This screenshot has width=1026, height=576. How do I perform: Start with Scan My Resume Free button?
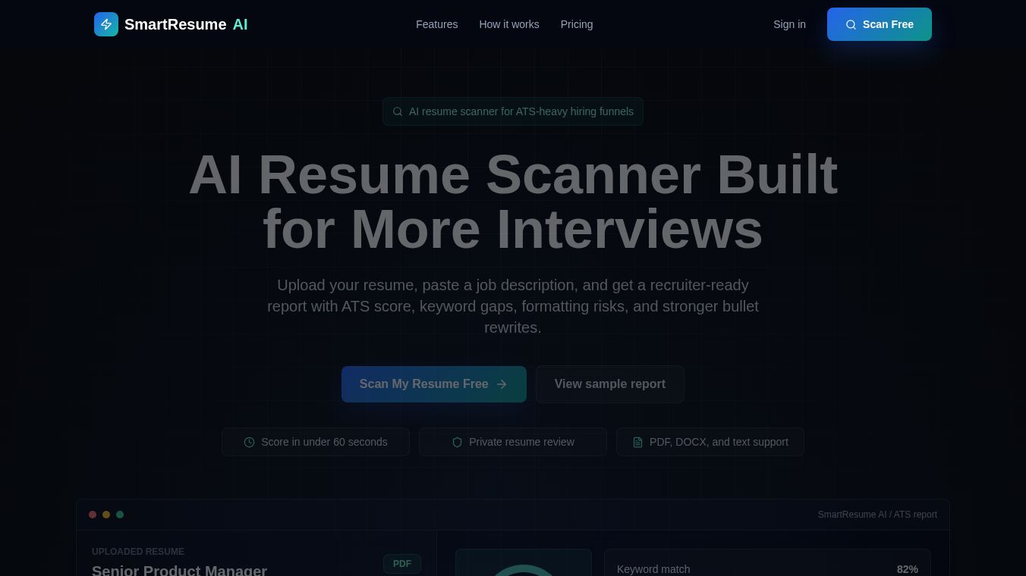pyautogui.click(x=434, y=384)
